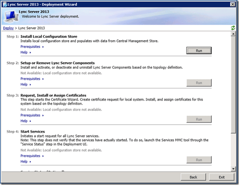Viewport: 239px width, 185px height.
Task: Click the Exit button
Action: tap(222, 177)
